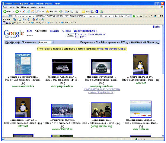Viewport: 166px width, 143px height.
Task: Switch to the Веб search tab
Action: tap(29, 31)
